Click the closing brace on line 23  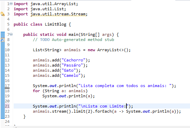point(25,116)
